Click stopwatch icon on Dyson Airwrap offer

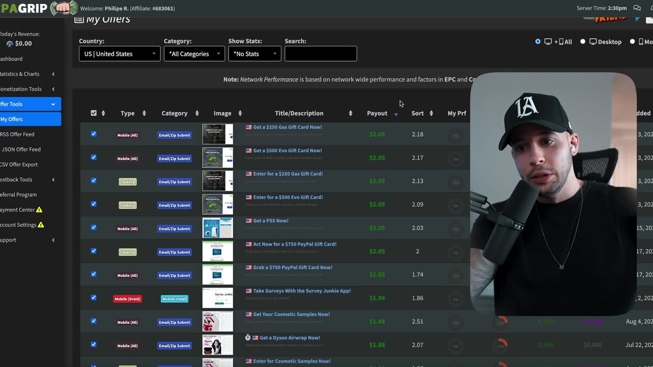[248, 337]
